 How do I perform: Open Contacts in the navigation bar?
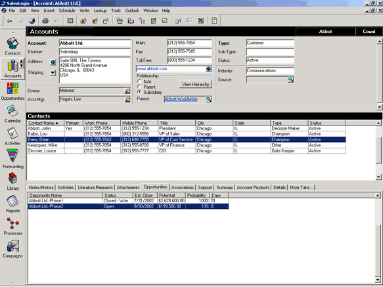tap(12, 47)
